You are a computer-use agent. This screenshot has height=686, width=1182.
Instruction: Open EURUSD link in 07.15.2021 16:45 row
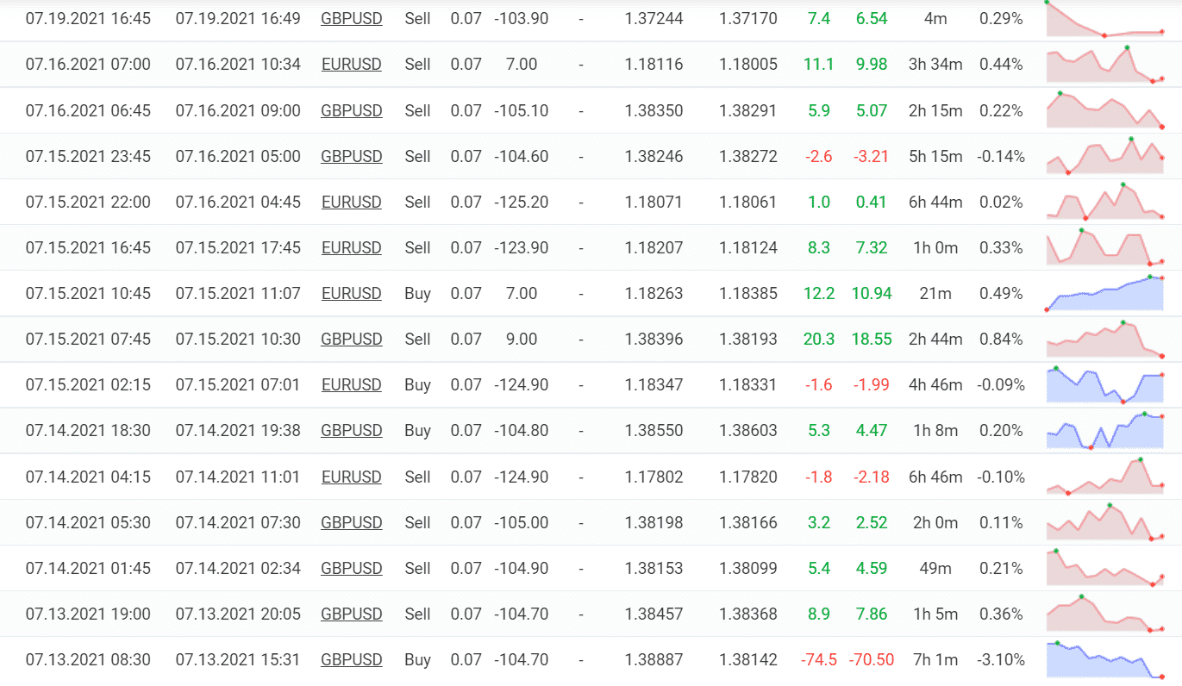[352, 247]
